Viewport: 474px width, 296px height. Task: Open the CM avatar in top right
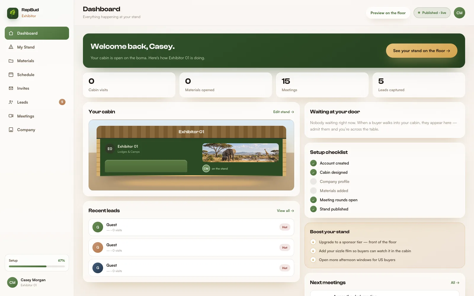[x=459, y=13]
